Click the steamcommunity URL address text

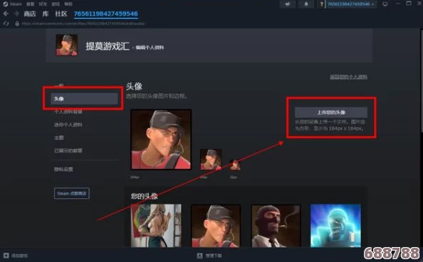tap(83, 23)
